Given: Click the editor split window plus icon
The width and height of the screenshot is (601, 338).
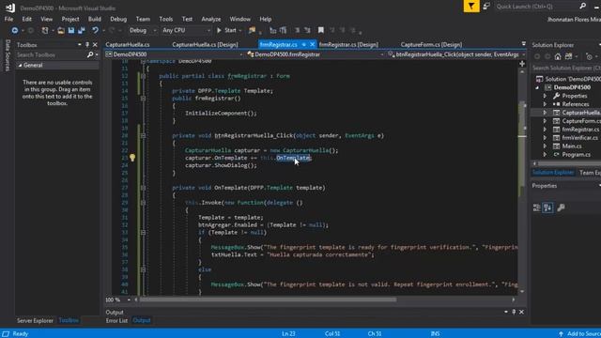Looking at the screenshot, I should pyautogui.click(x=522, y=64).
